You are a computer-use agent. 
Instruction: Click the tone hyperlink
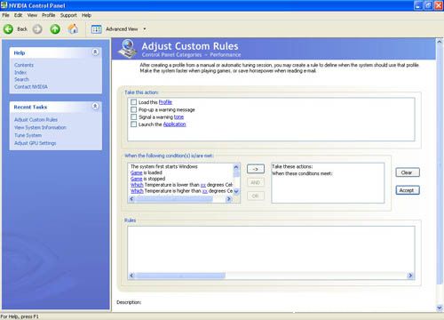point(178,116)
